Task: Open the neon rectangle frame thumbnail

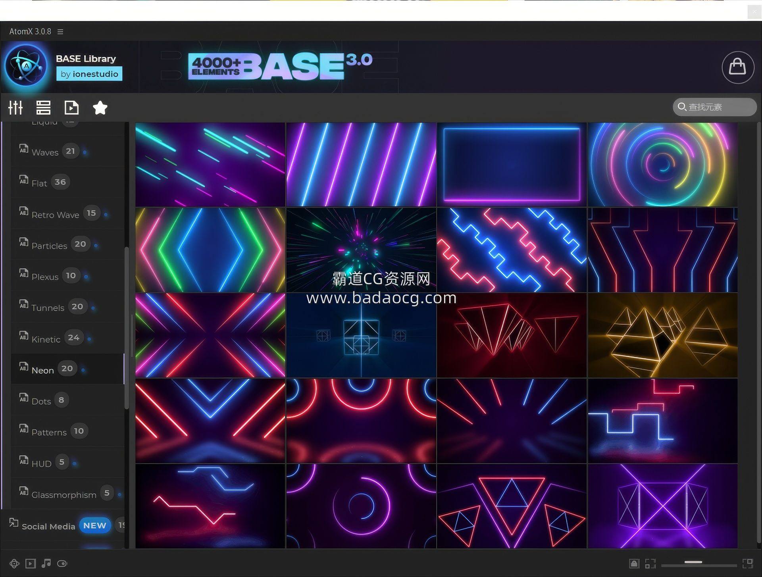Action: click(x=512, y=164)
